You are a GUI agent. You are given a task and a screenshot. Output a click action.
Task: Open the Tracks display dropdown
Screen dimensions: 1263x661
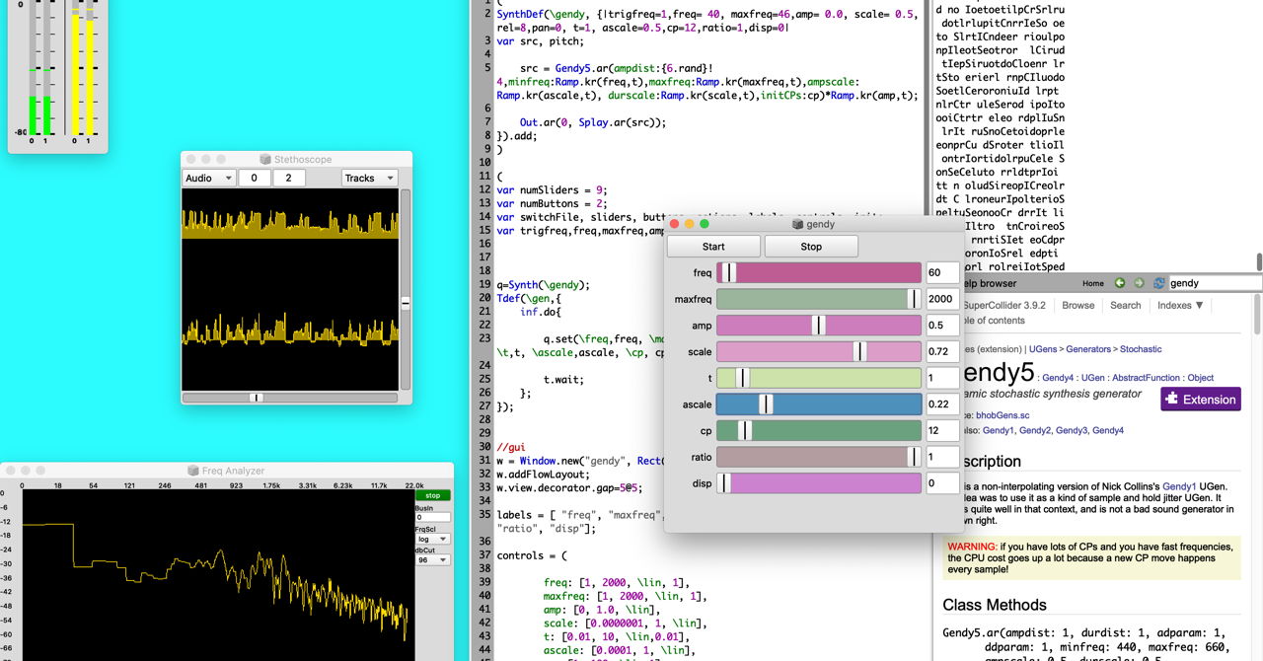coord(369,178)
